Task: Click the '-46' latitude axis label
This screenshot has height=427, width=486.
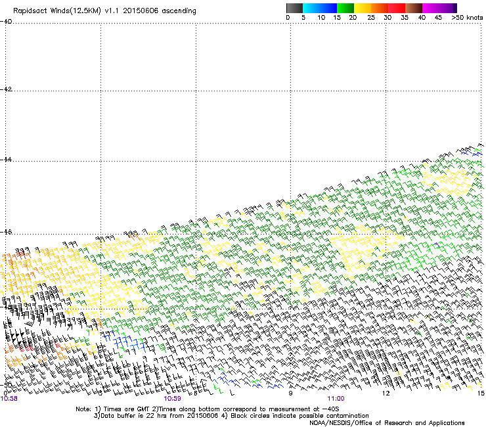Action: point(6,232)
